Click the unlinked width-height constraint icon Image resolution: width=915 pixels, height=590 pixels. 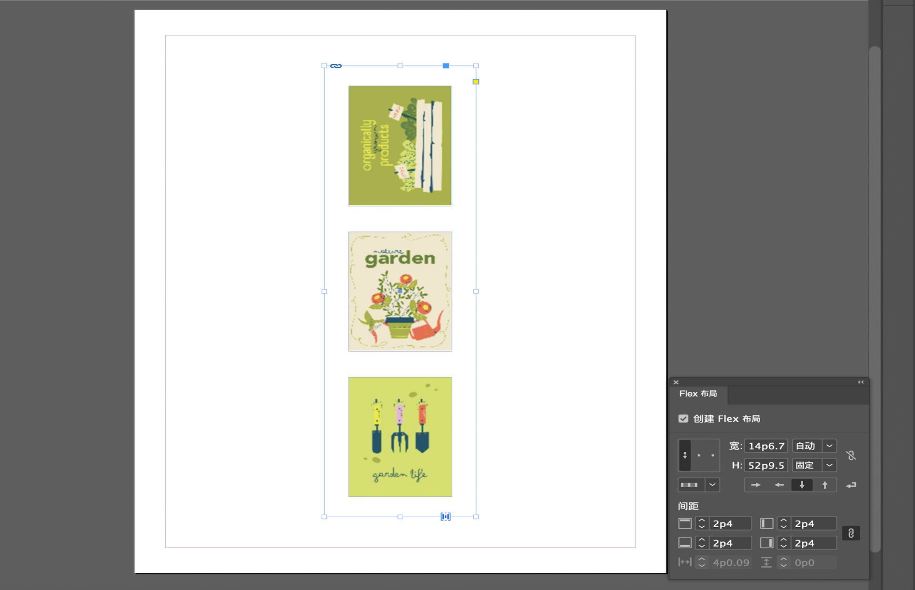coord(851,455)
